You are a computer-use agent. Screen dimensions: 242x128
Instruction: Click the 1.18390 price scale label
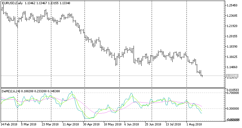[232, 46]
